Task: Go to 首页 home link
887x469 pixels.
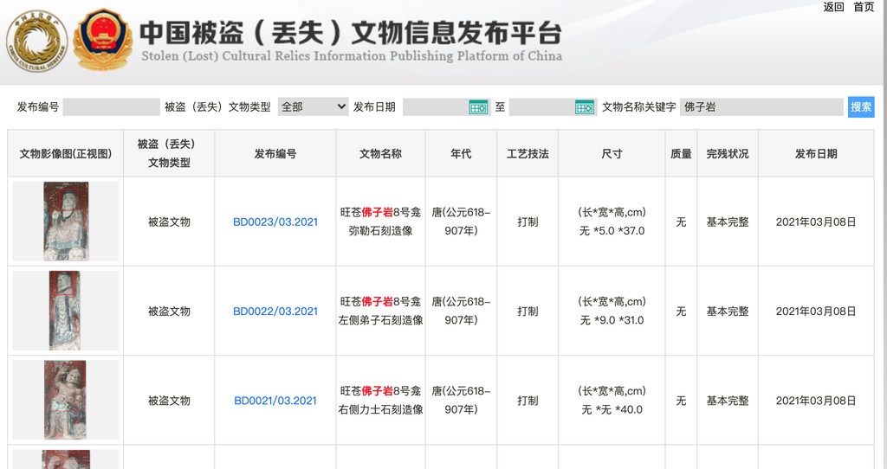Action: [x=864, y=7]
